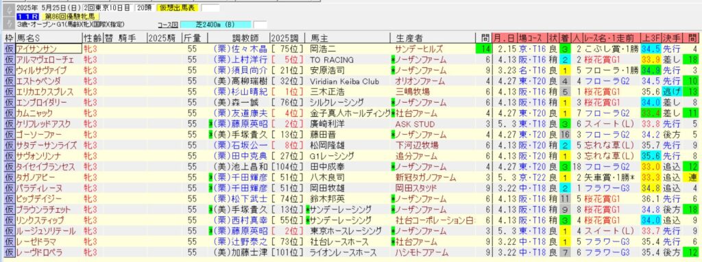702x262 pixels.
Task: Click the 馬主 column header
Action: pyautogui.click(x=347, y=38)
